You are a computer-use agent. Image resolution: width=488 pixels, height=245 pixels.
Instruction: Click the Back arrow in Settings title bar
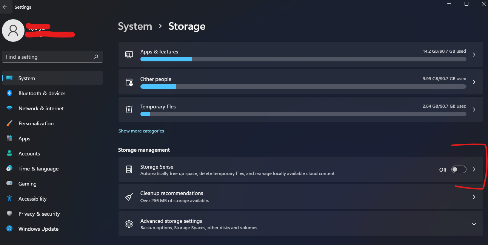pos(5,7)
